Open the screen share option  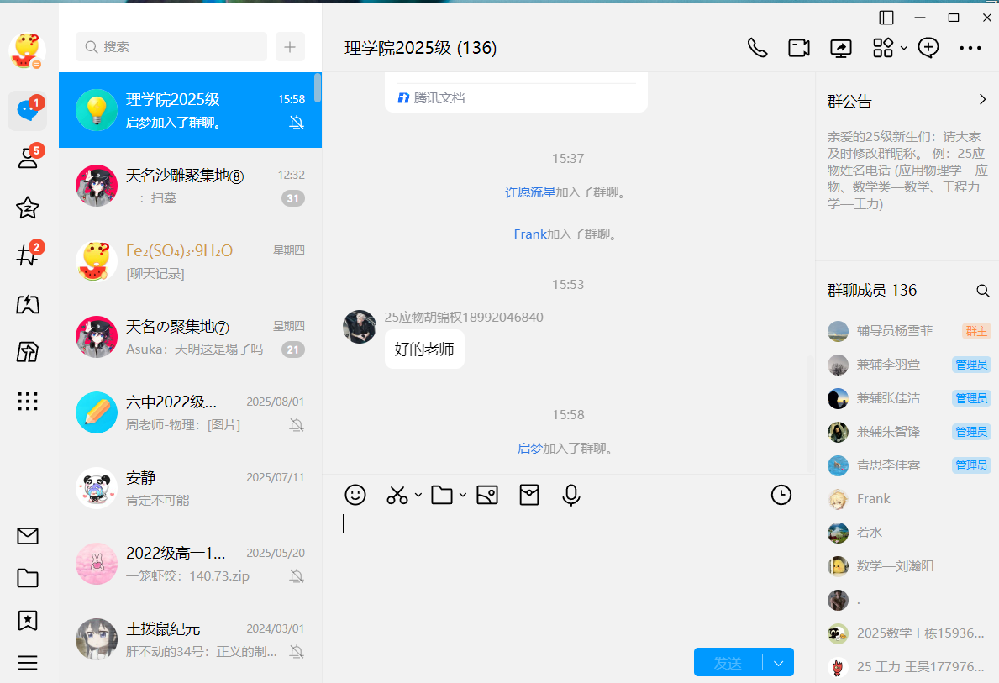(x=841, y=48)
